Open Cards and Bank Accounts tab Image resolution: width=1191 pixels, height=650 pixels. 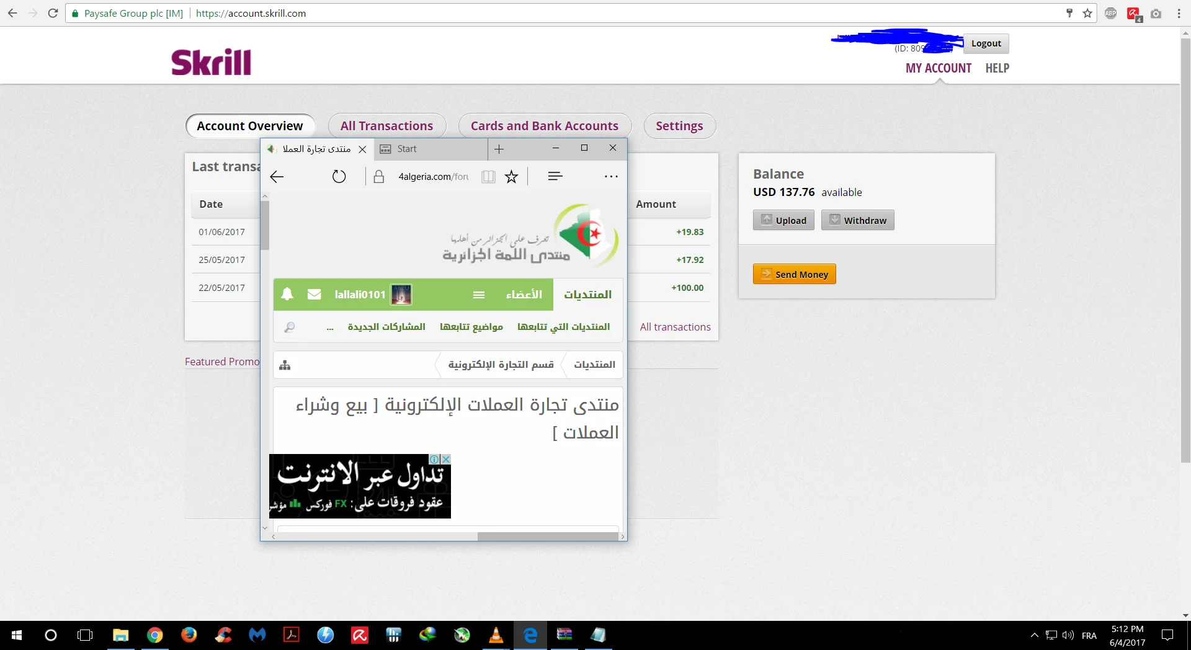tap(544, 126)
